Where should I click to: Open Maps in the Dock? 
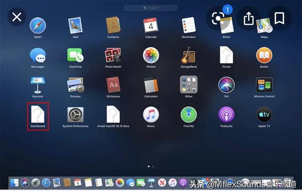(x=109, y=183)
